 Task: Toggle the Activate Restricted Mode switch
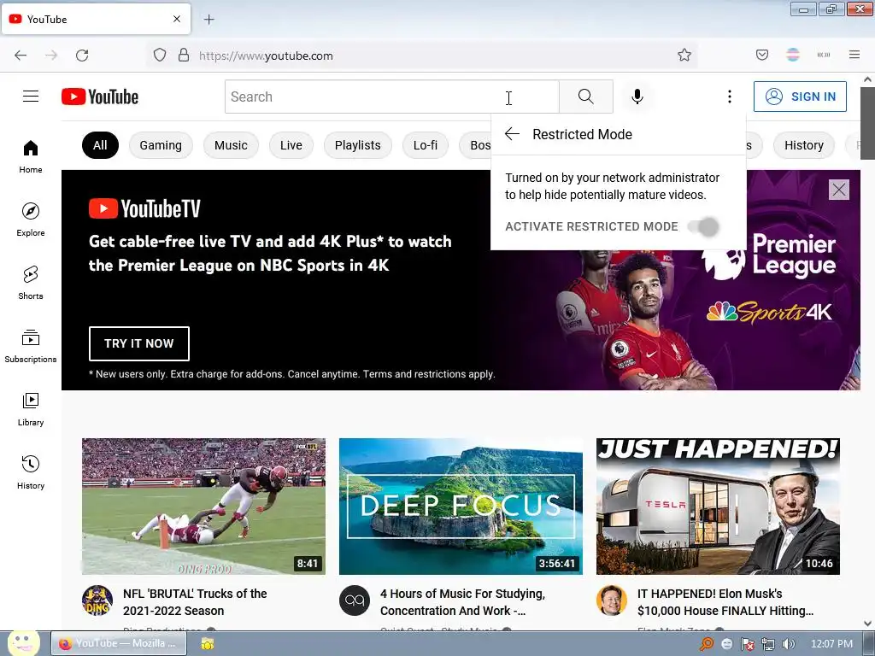click(703, 226)
